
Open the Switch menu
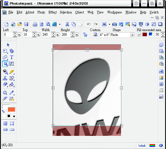[154, 12]
